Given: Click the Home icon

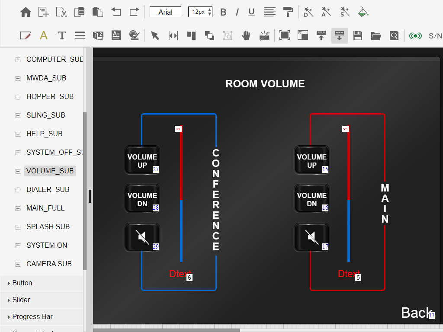Looking at the screenshot, I should pyautogui.click(x=26, y=12).
